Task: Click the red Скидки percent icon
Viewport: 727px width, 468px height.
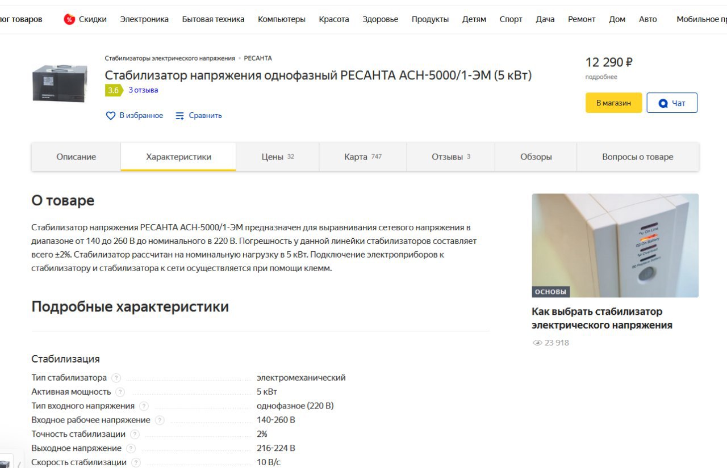Action: coord(69,19)
